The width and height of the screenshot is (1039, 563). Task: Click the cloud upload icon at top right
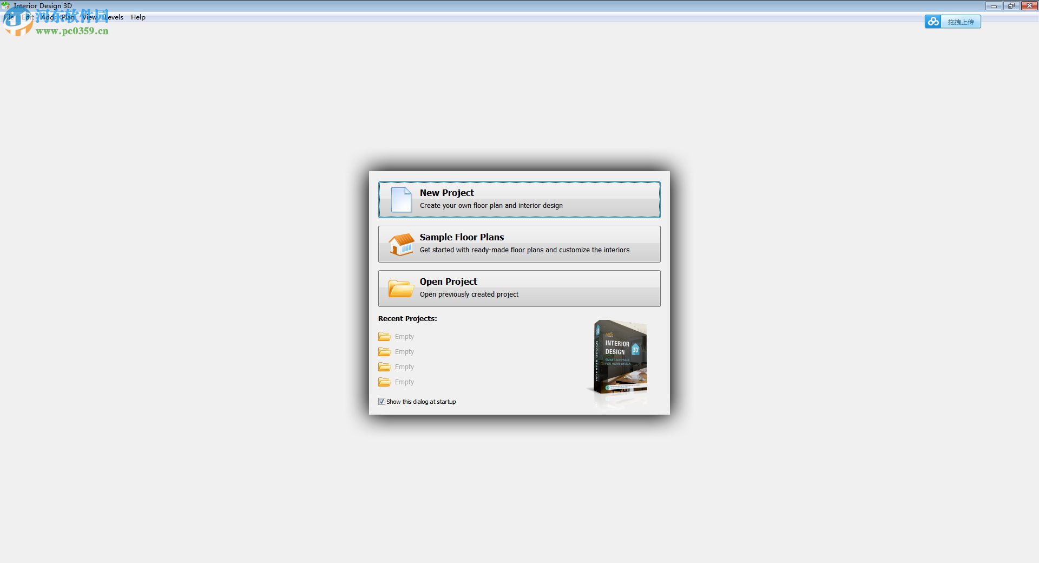[933, 22]
